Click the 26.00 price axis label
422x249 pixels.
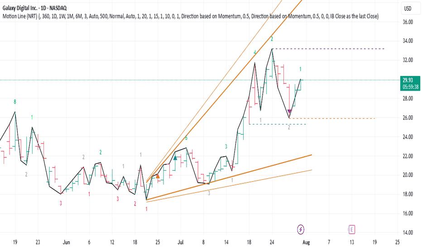coord(408,118)
